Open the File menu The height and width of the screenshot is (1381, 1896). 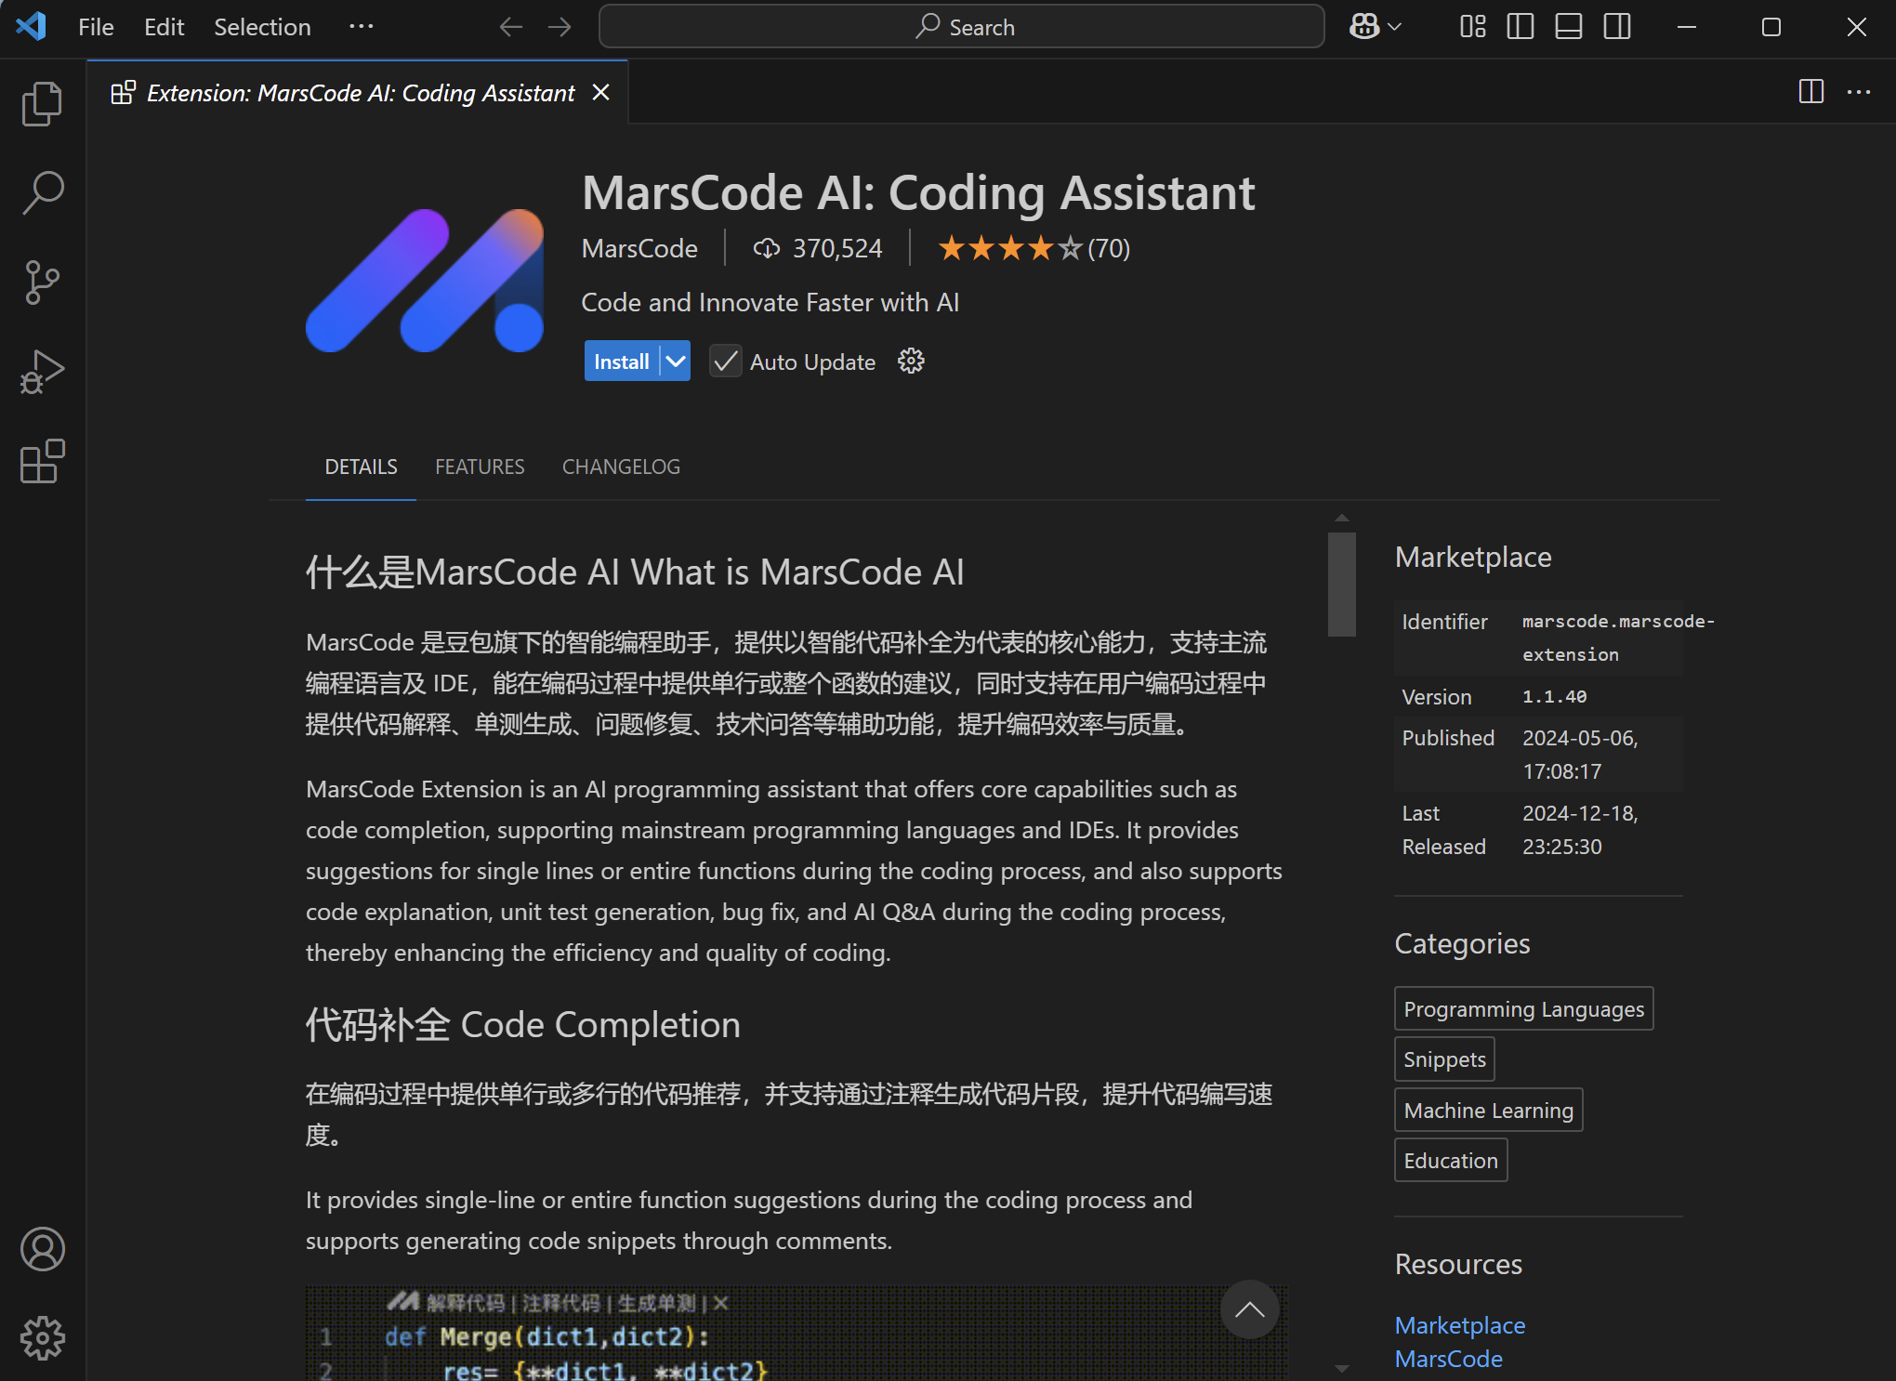(x=95, y=27)
